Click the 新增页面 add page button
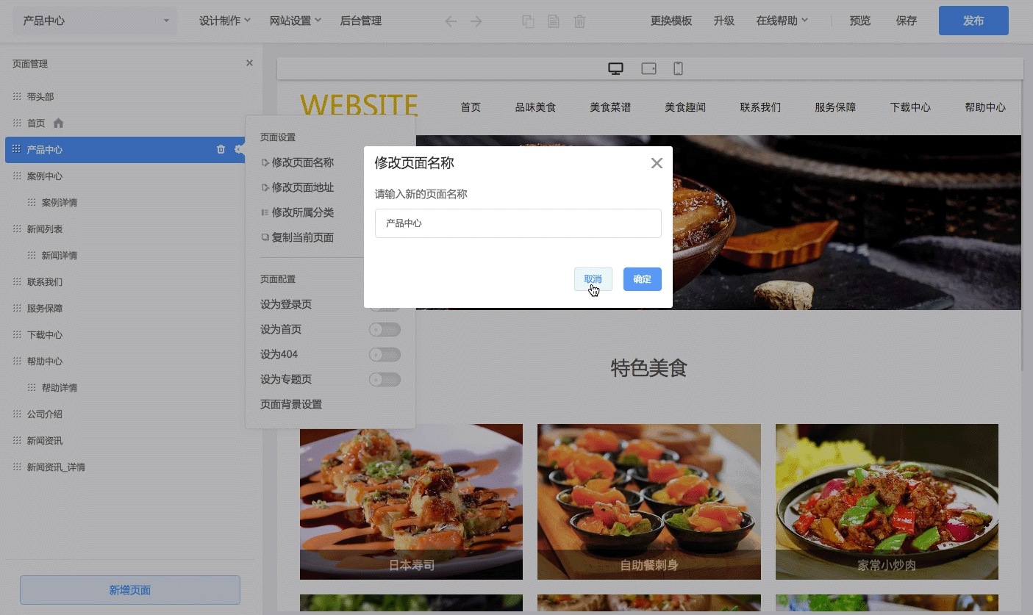Screen dimensions: 1033x615 (130, 590)
